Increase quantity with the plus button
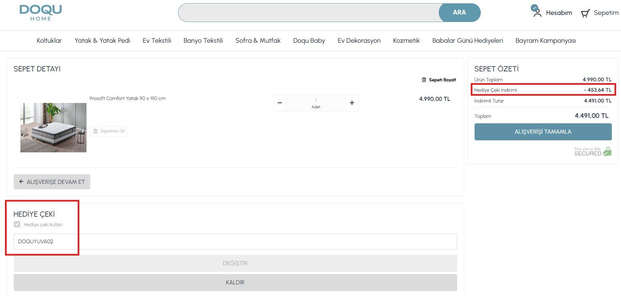 352,103
